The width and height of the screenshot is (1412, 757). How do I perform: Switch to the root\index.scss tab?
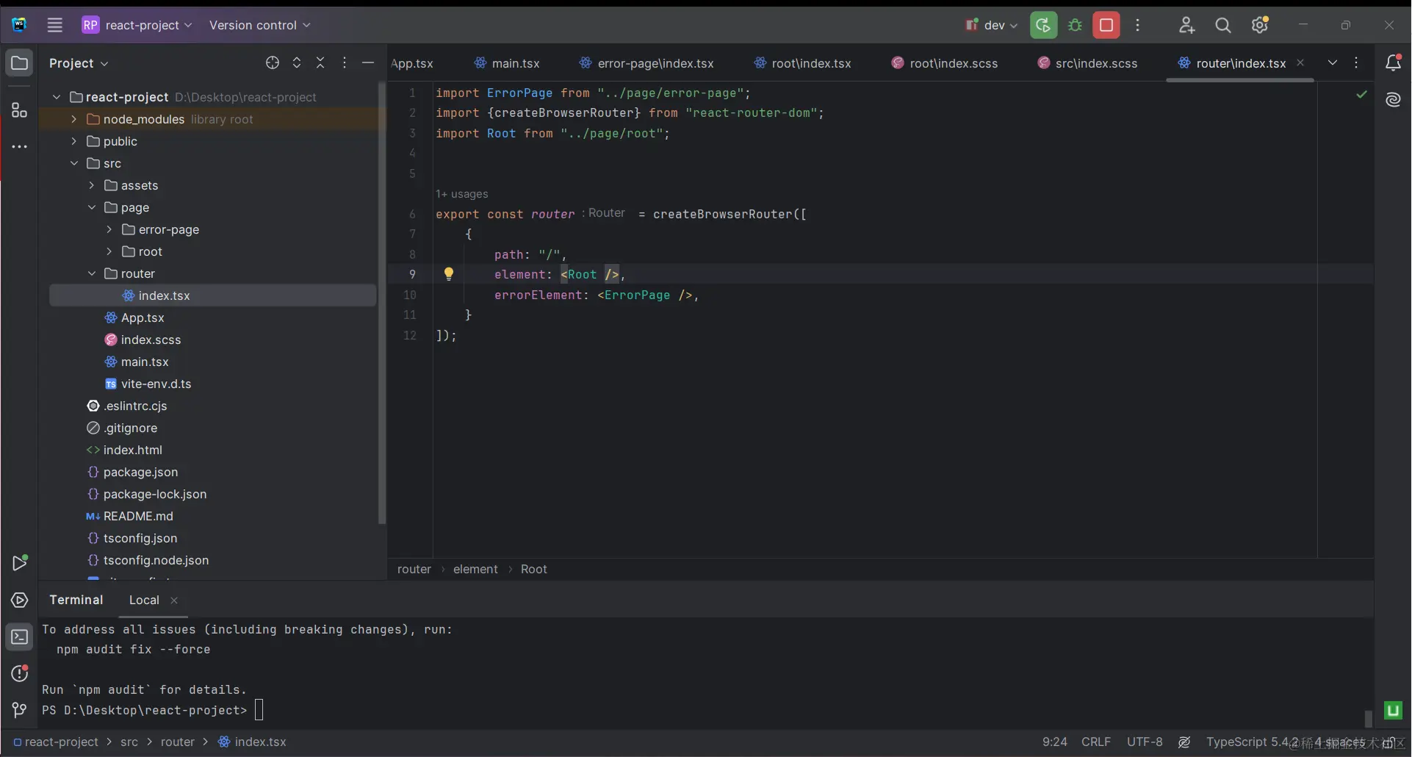click(x=945, y=63)
